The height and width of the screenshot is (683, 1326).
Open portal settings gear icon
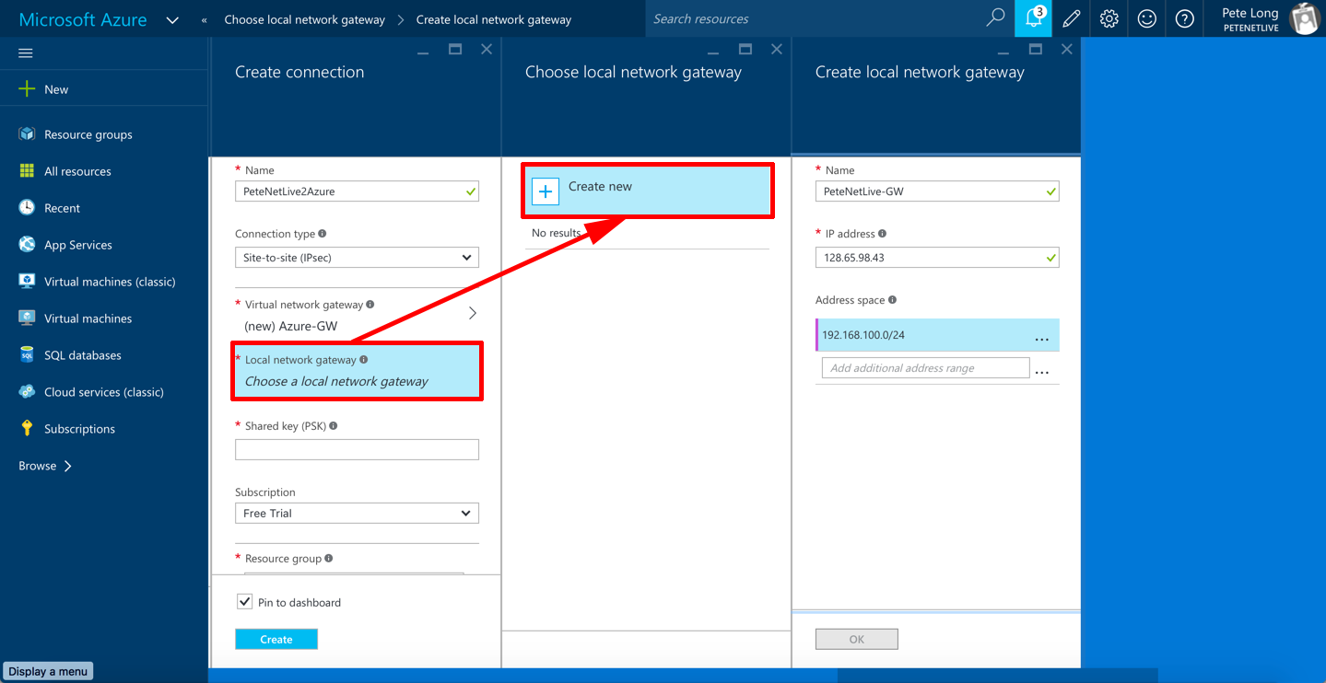(1109, 18)
